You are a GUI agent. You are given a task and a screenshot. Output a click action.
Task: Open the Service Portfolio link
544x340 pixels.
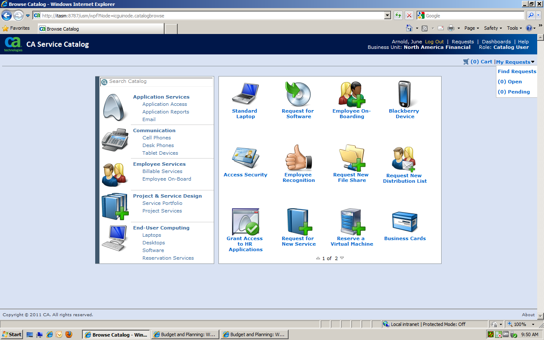pos(162,203)
